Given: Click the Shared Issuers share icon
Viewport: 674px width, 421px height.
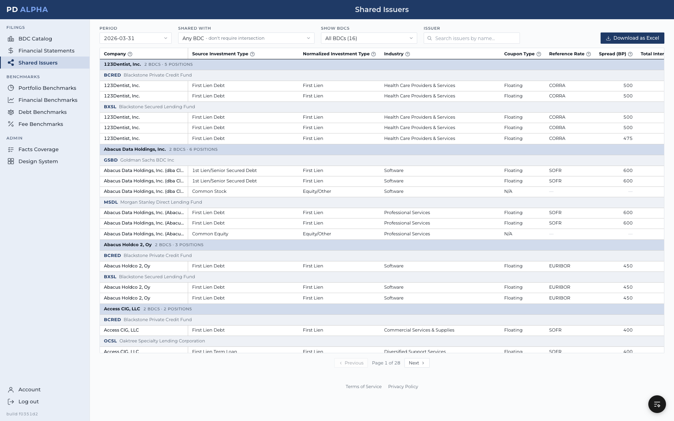Looking at the screenshot, I should 11,63.
